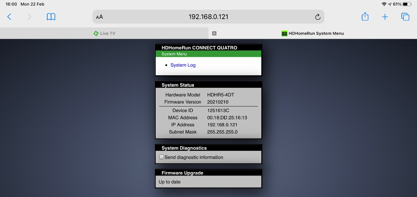Image resolution: width=417 pixels, height=197 pixels.
Task: Close the HDHomeRun System Menu tab
Action: [214, 33]
